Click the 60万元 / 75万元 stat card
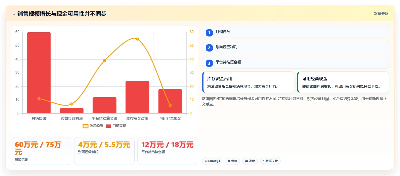 coord(41,151)
